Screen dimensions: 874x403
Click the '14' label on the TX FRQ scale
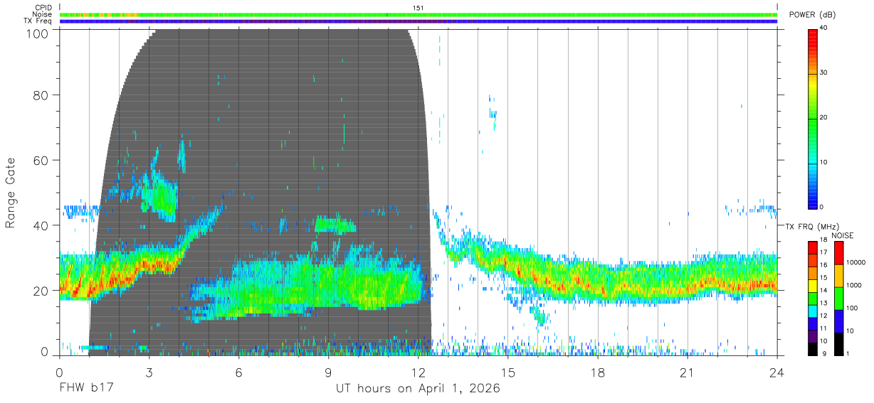[823, 290]
